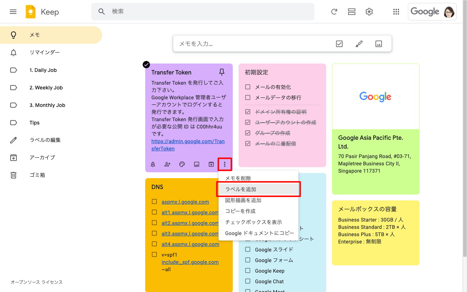
Task: Choose Google ドキュメントにコピー from menu
Action: pyautogui.click(x=258, y=233)
